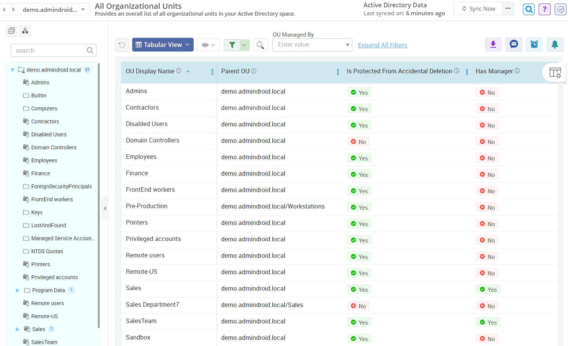Open the help question mark icon

544,9
